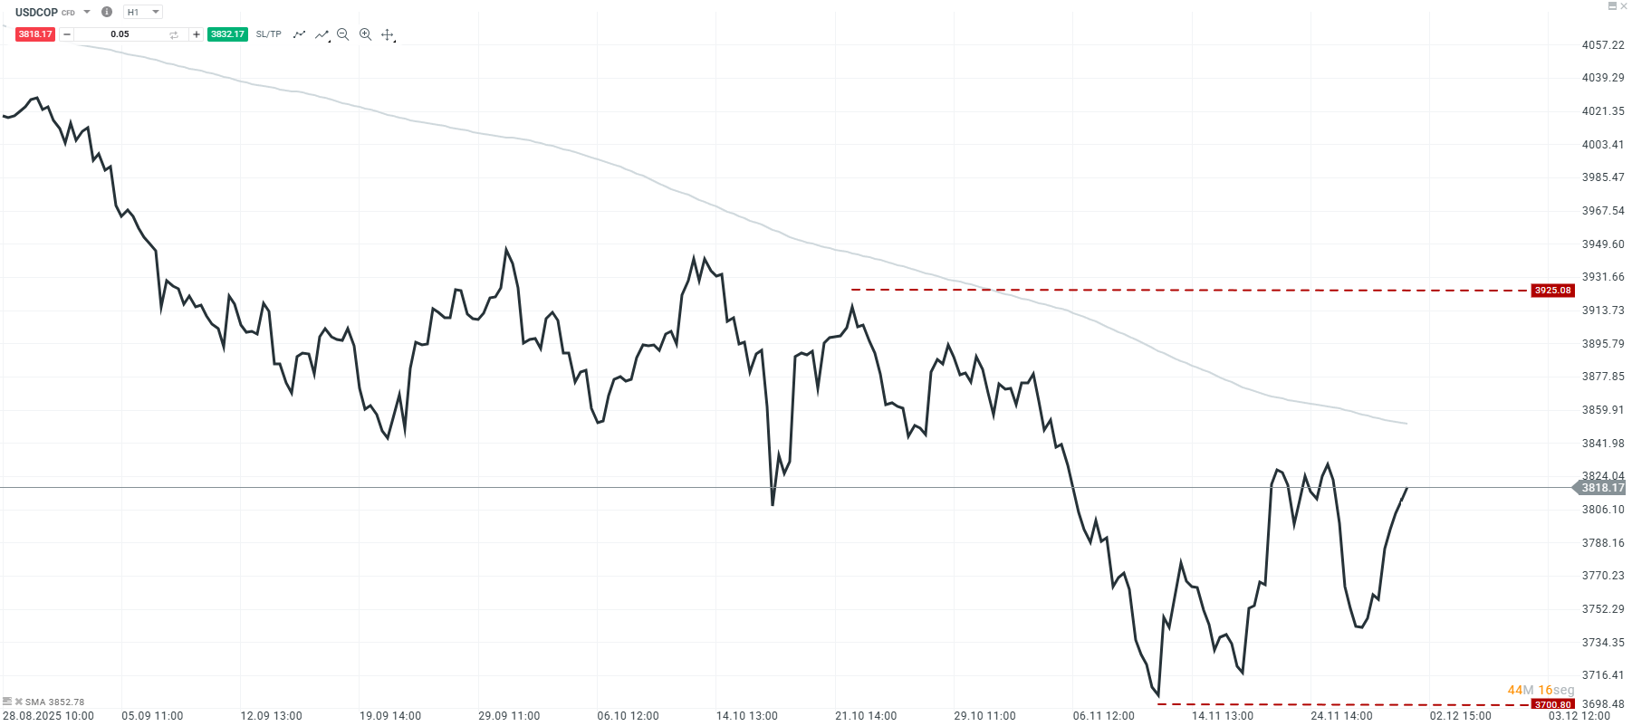The width and height of the screenshot is (1632, 726).
Task: Increase volume with the plus stepper
Action: (197, 34)
